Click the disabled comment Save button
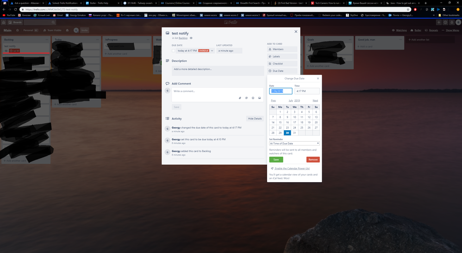The width and height of the screenshot is (462, 253). coord(176,107)
